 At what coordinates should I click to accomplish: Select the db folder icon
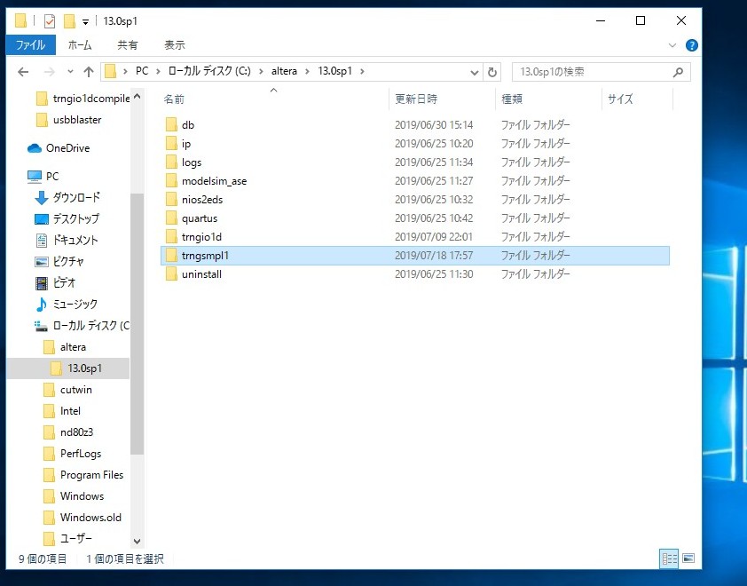(x=171, y=124)
